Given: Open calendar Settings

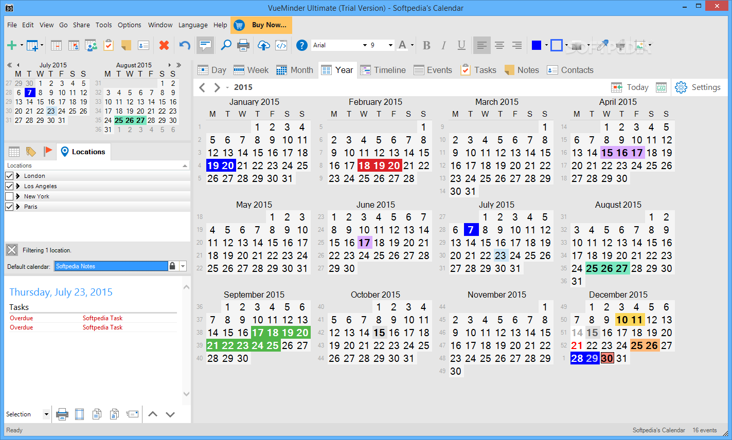Looking at the screenshot, I should pyautogui.click(x=698, y=87).
